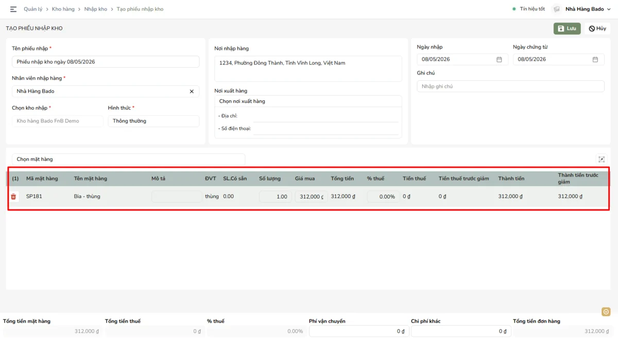Click the SL.Có sẵn column header
Screen dimensions: 618x340
coord(235,178)
